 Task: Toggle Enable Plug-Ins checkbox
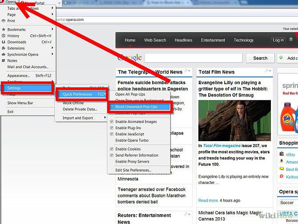point(112,128)
